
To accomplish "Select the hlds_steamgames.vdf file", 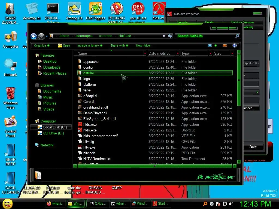I will click(100, 136).
